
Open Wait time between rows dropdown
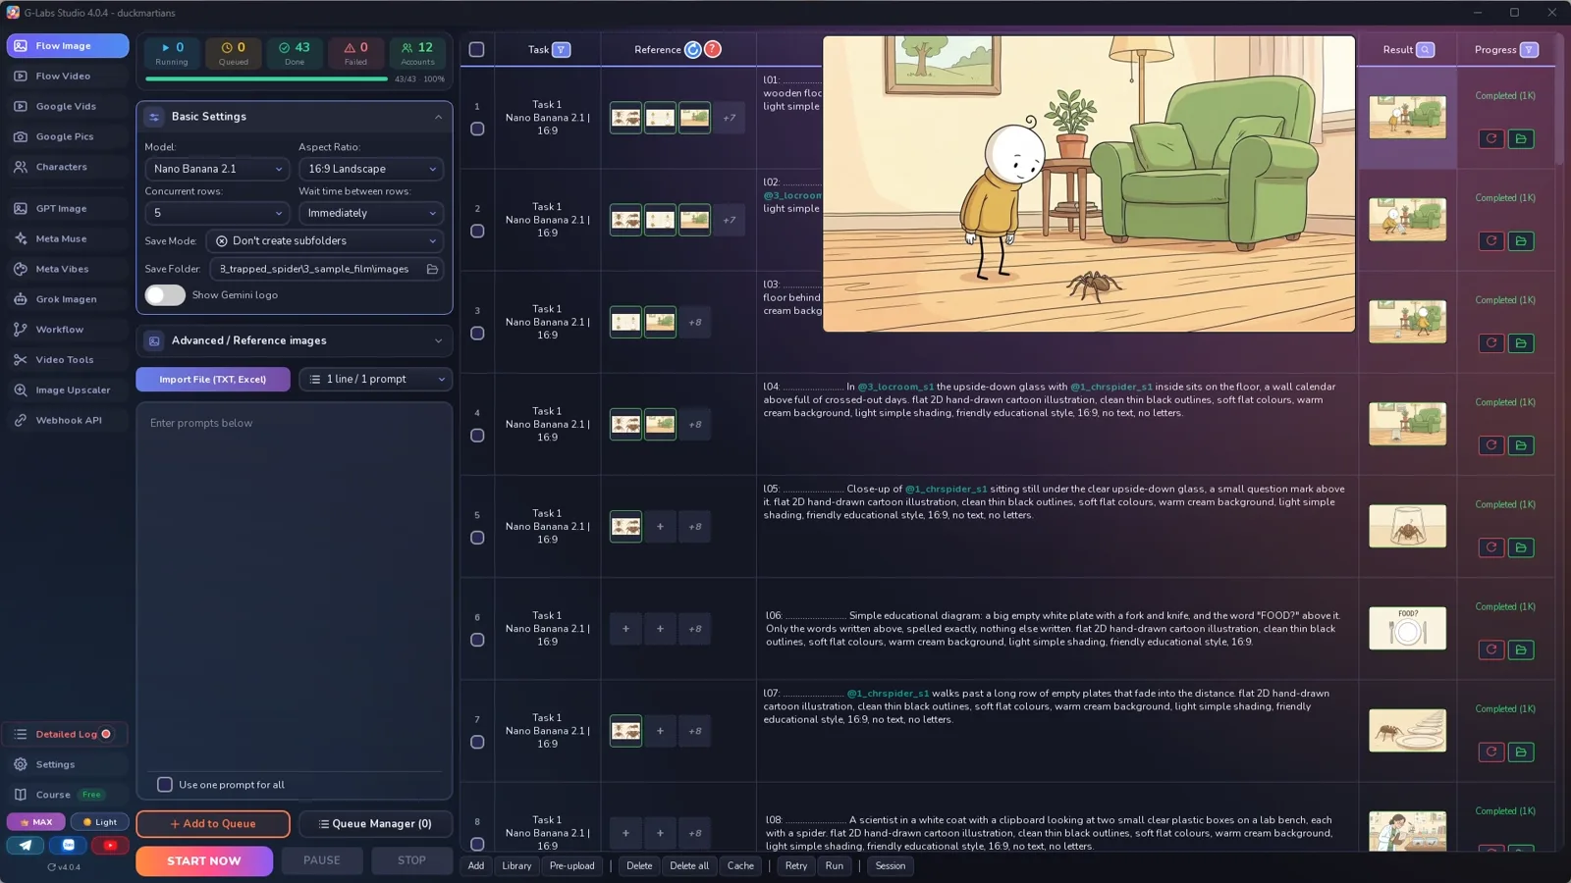[x=371, y=213]
